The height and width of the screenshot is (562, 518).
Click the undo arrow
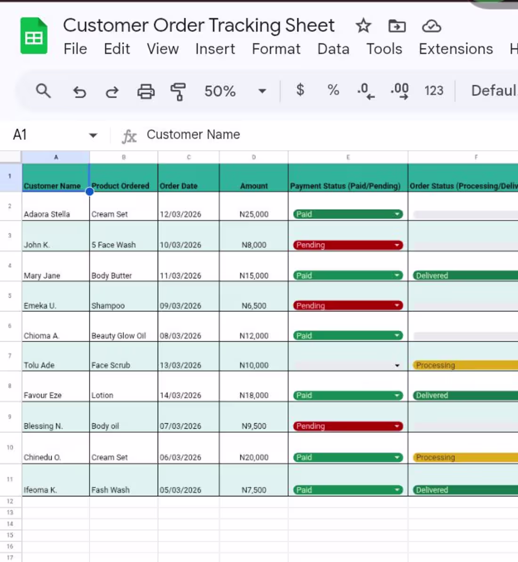(80, 92)
